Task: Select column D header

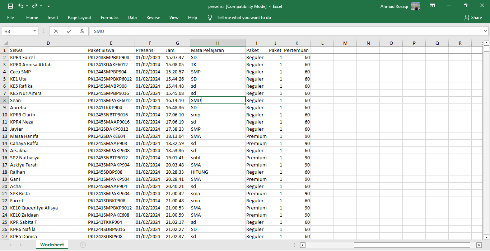Action: click(x=48, y=43)
